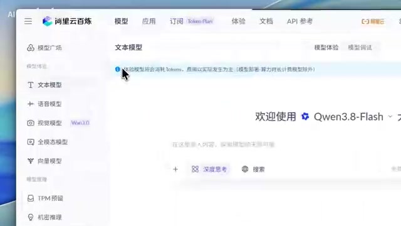The height and width of the screenshot is (226, 401).
Task: Click the 欢迎使用 welcome text
Action: coord(276,117)
